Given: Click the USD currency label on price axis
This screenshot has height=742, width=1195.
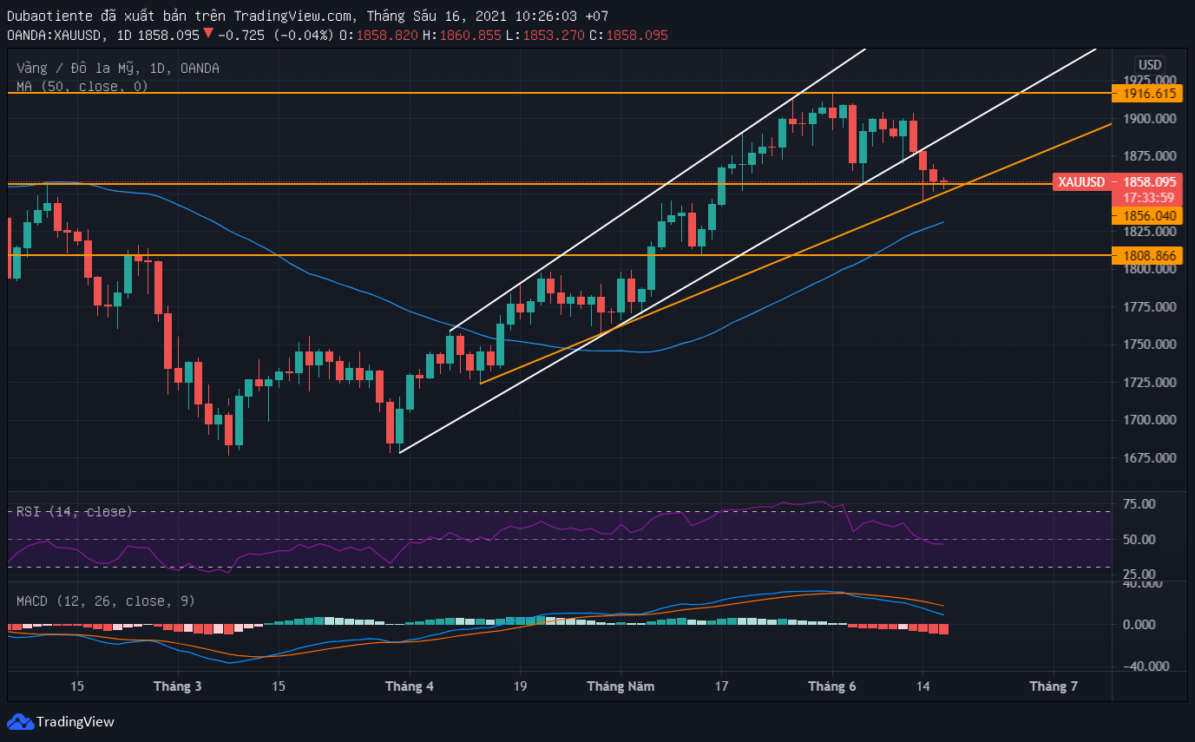Looking at the screenshot, I should coord(1150,65).
